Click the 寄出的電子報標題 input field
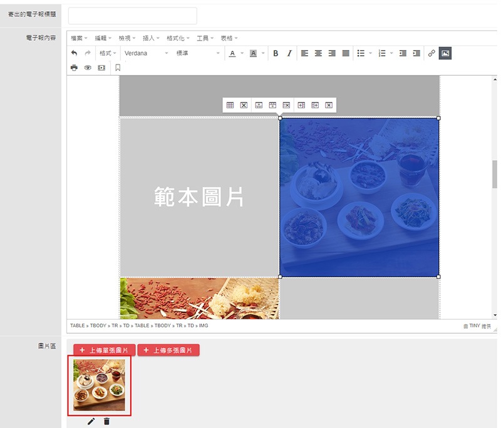This screenshot has height=428, width=501. click(132, 16)
